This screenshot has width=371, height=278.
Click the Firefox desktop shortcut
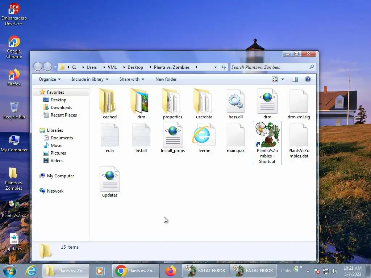(14, 77)
